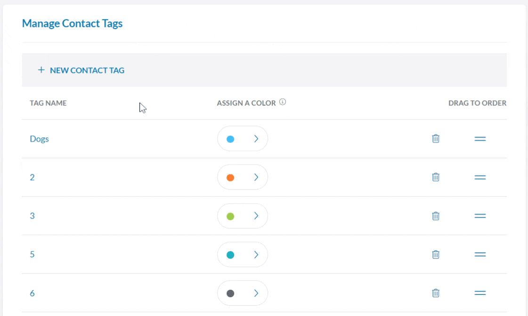The height and width of the screenshot is (316, 528).
Task: Click the New Contact Tag button
Action: pyautogui.click(x=81, y=71)
